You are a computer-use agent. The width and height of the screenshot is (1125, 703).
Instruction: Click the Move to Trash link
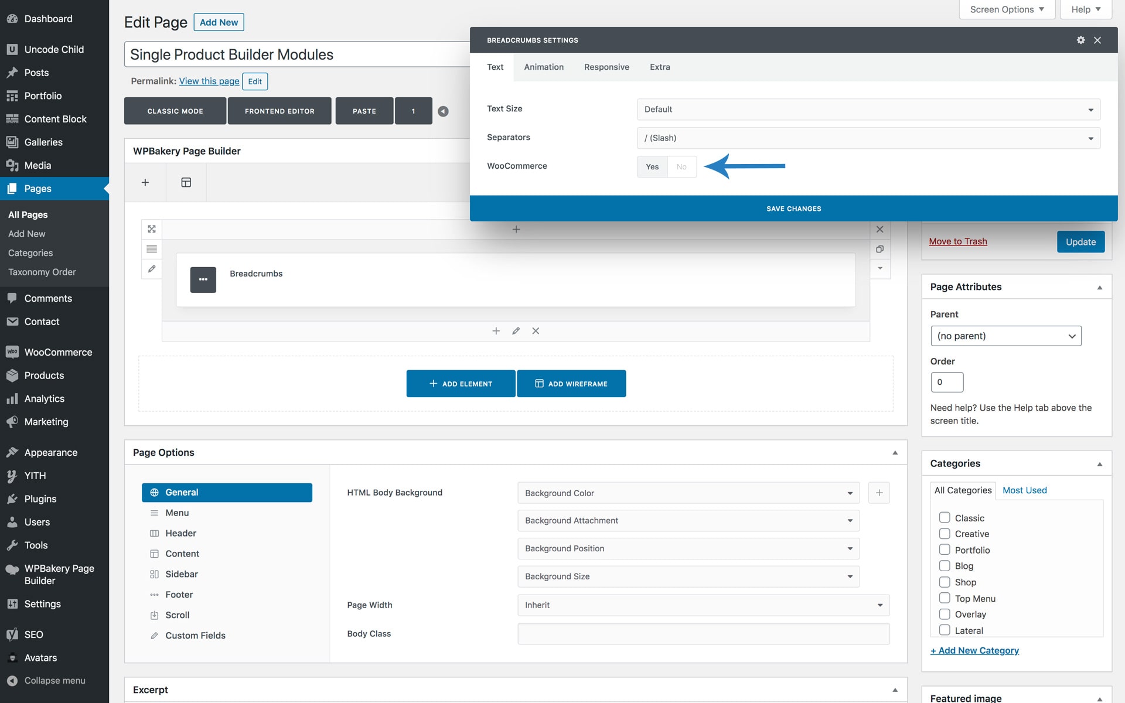coord(957,241)
